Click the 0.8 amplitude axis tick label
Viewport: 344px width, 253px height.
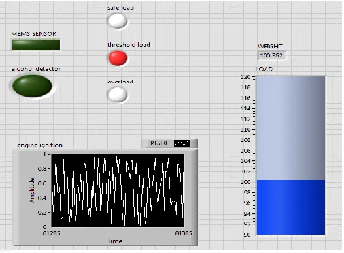(x=42, y=169)
